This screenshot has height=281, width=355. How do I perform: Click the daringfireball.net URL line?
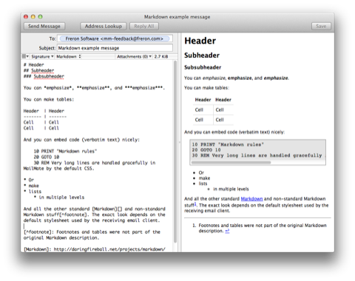[x=95, y=249]
